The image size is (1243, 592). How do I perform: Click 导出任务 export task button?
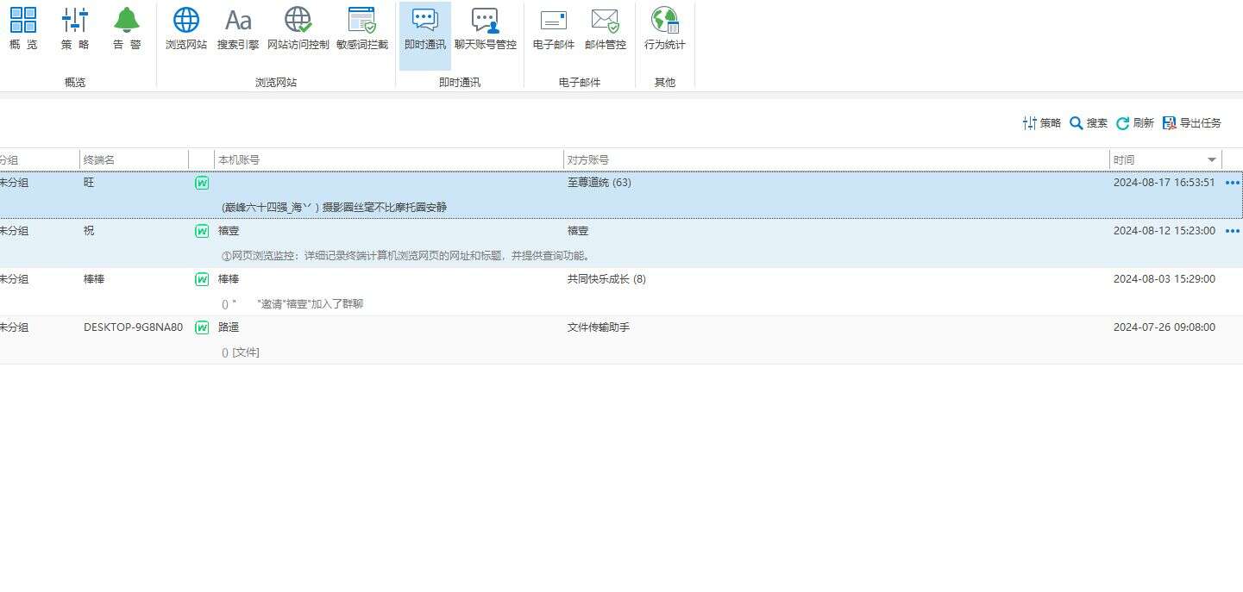(x=1192, y=123)
